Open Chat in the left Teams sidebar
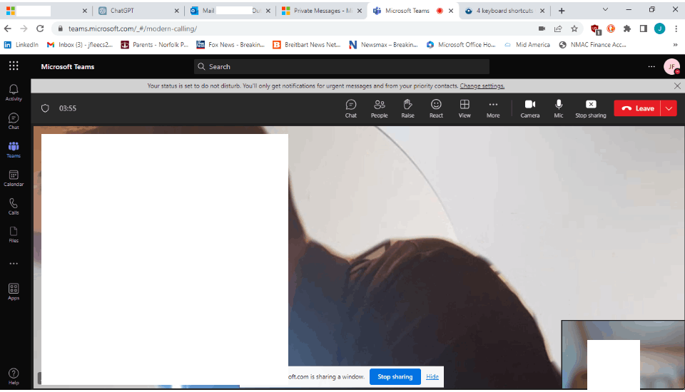This screenshot has height=392, width=685. point(14,121)
